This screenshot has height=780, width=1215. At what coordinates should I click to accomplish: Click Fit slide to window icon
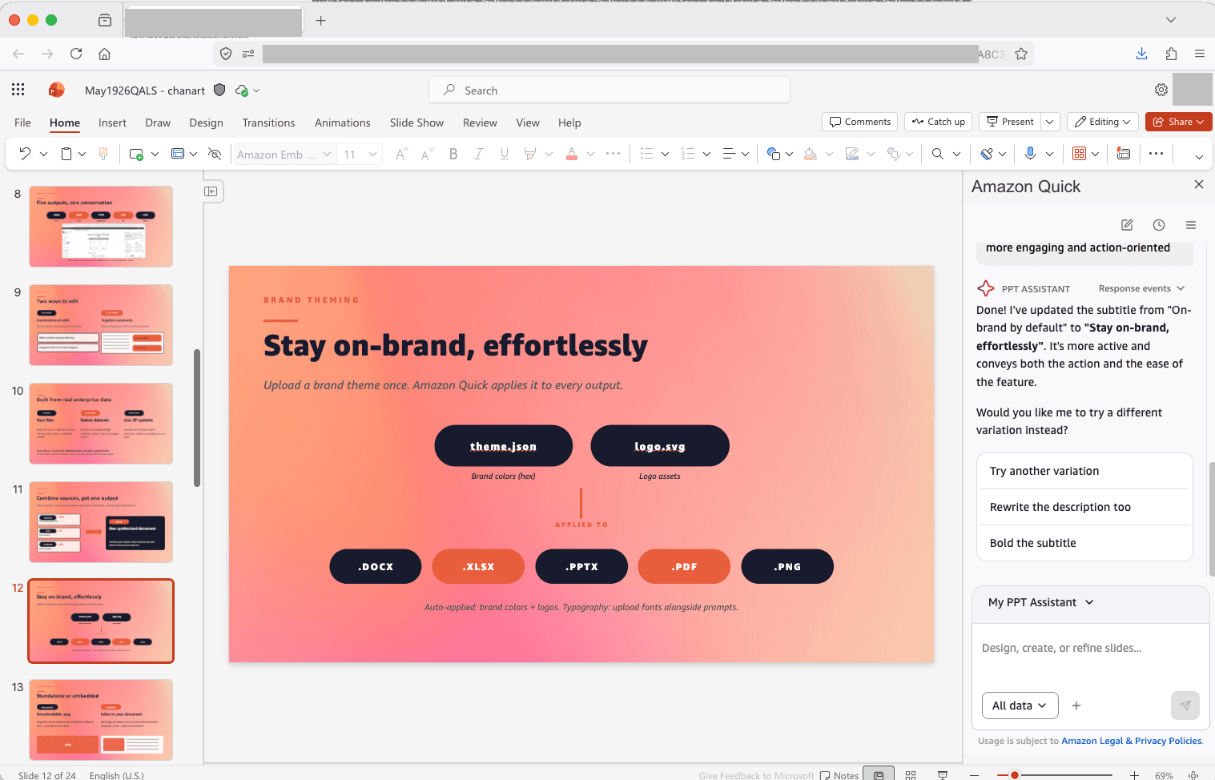(1193, 775)
